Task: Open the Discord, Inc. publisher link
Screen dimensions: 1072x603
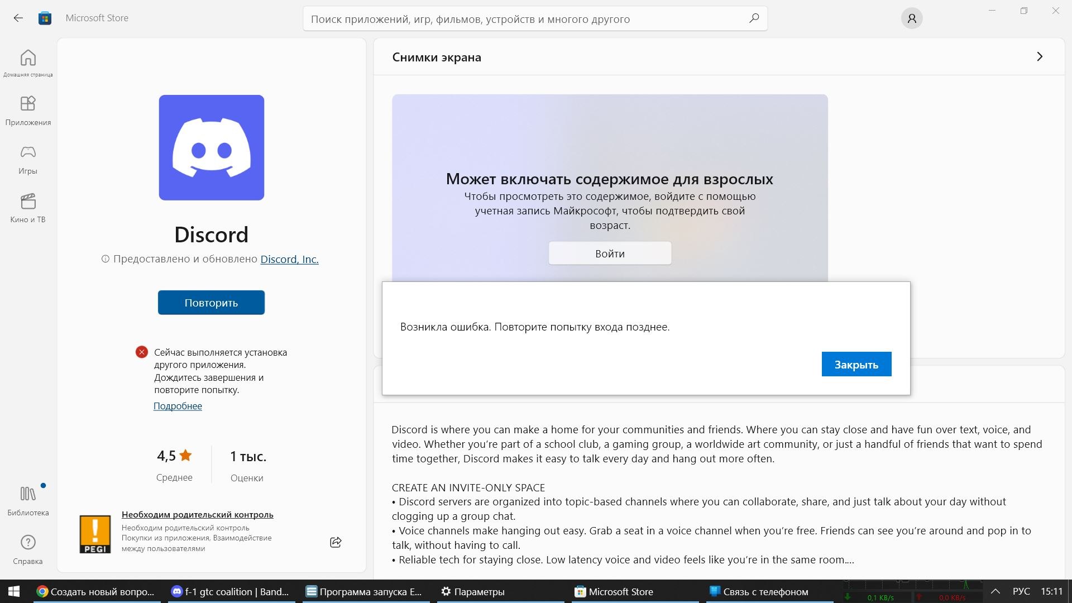Action: click(289, 259)
